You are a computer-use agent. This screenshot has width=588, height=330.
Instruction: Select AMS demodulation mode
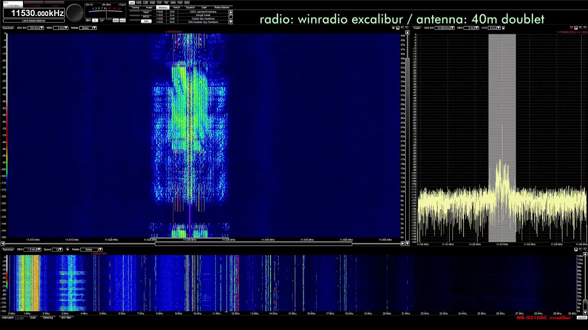(x=138, y=2)
